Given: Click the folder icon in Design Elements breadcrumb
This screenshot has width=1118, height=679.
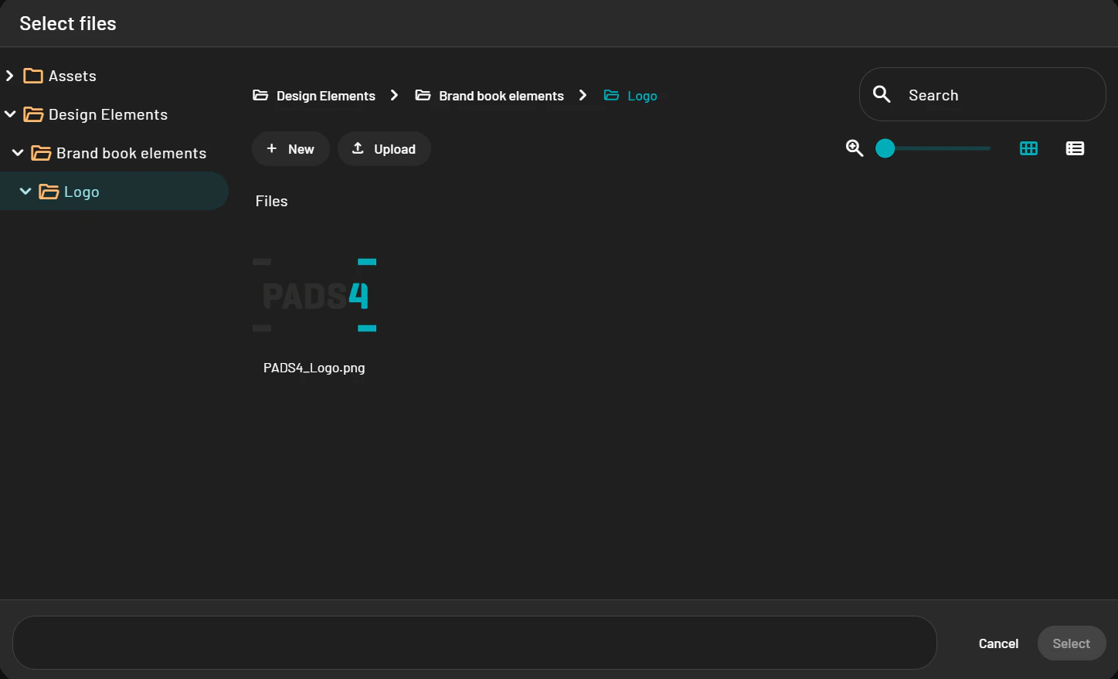Looking at the screenshot, I should pyautogui.click(x=260, y=95).
